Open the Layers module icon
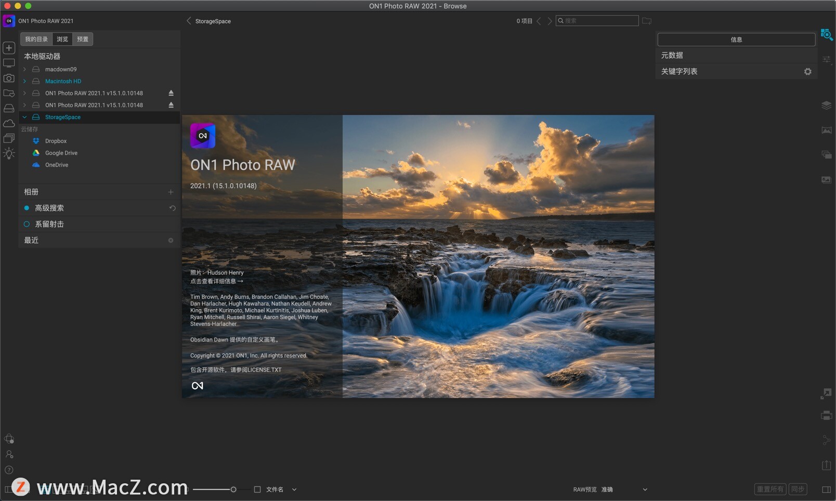The width and height of the screenshot is (836, 501). point(827,105)
